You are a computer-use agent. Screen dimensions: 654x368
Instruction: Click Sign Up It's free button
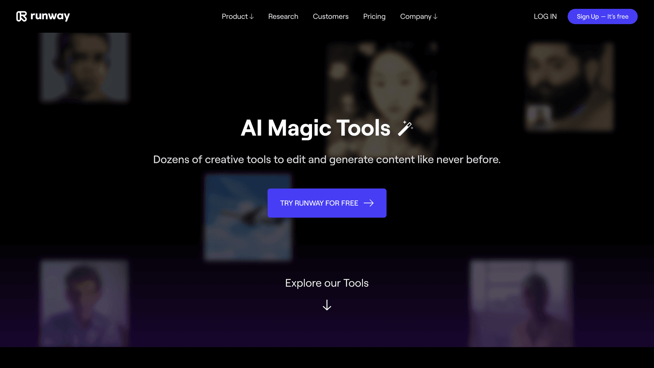pyautogui.click(x=602, y=16)
